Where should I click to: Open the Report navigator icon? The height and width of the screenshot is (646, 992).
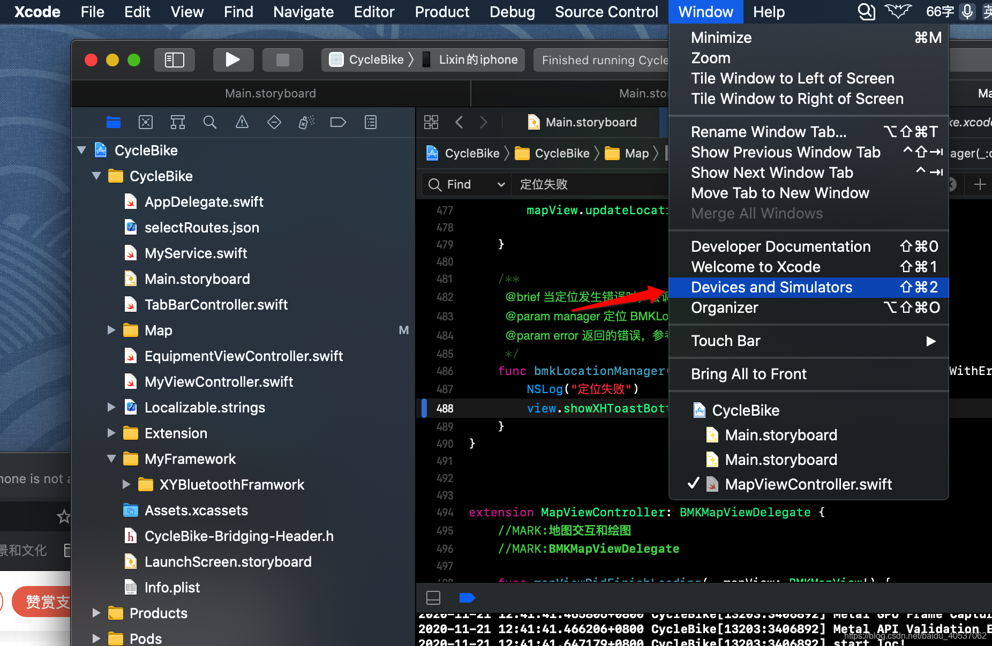(x=371, y=122)
